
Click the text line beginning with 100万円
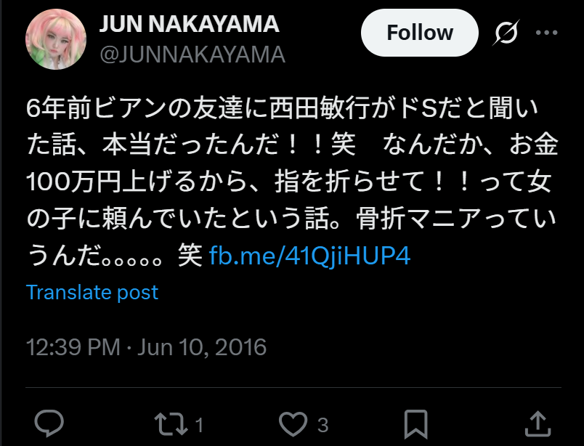point(288,182)
